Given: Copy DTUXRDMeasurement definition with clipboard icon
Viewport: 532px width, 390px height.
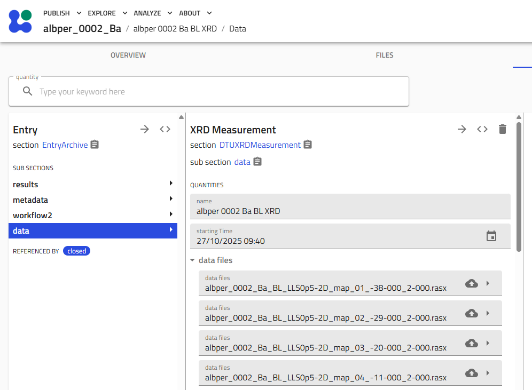Looking at the screenshot, I should pyautogui.click(x=308, y=145).
